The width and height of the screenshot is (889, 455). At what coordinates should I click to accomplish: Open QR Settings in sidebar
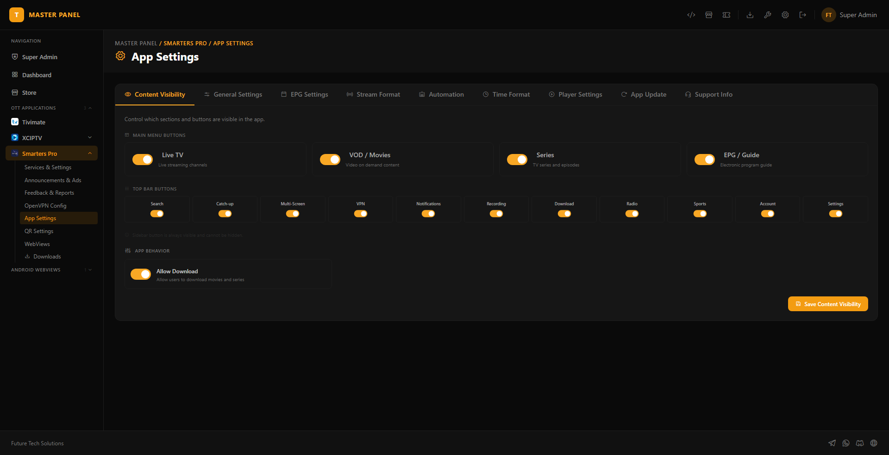tap(58, 231)
